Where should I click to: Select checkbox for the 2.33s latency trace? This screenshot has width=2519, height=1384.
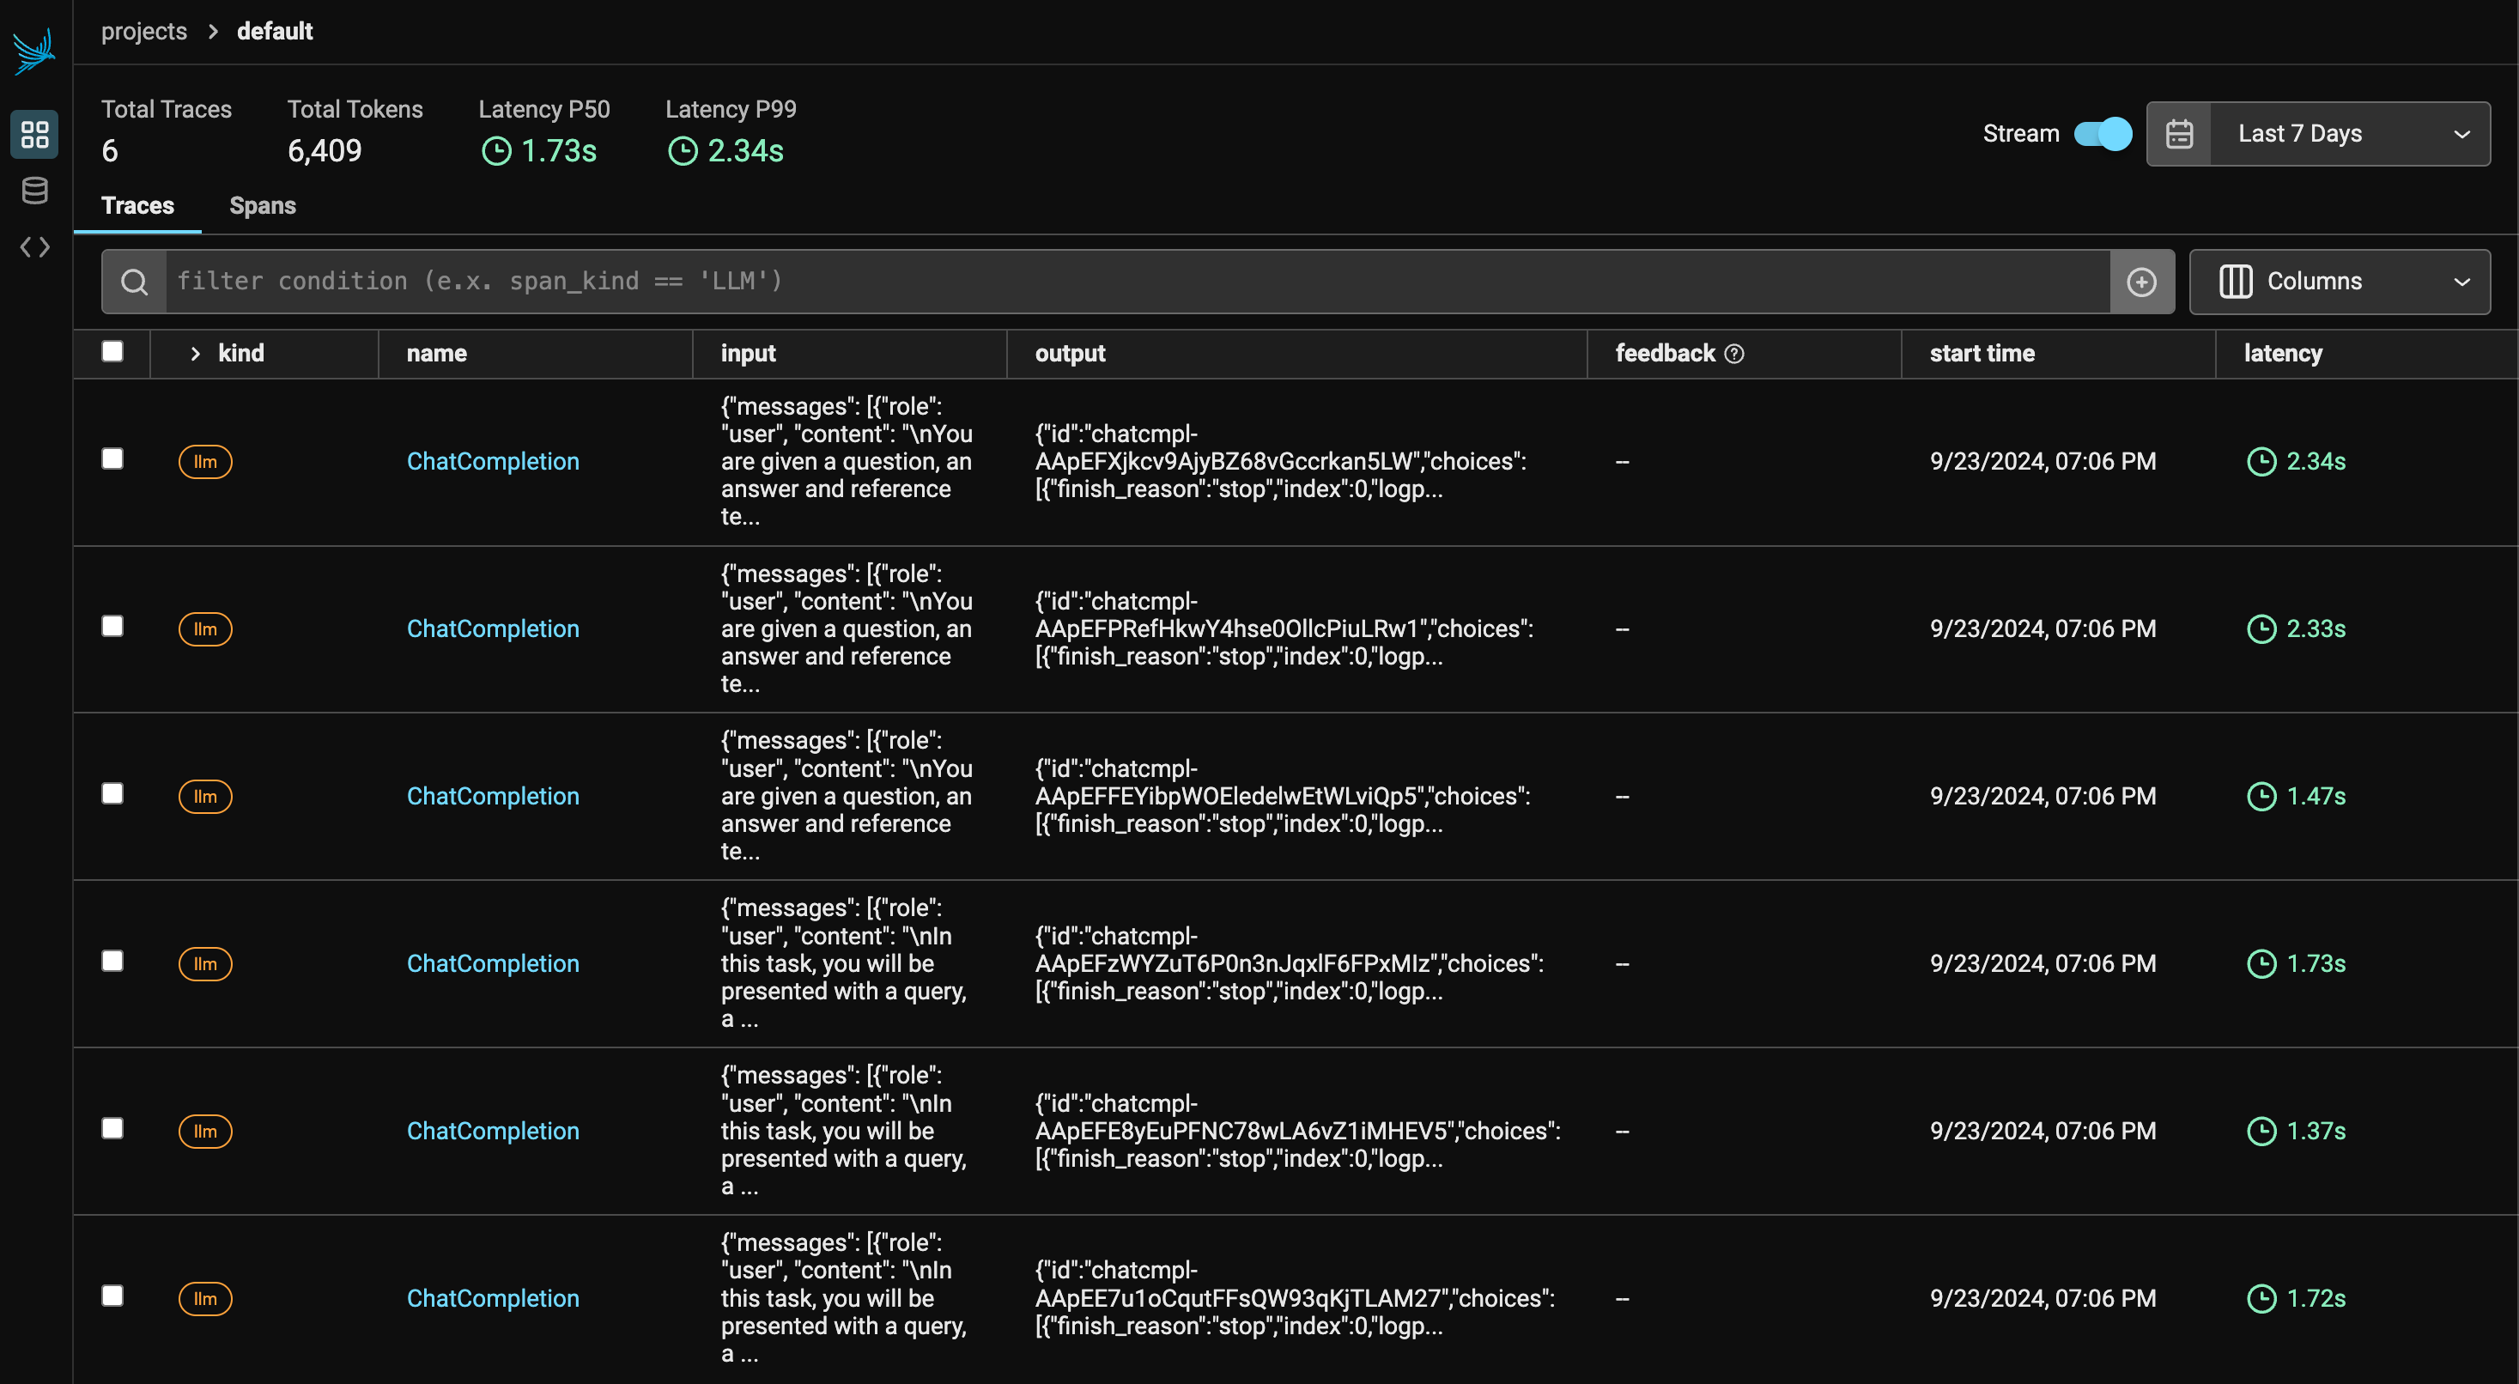(x=112, y=627)
